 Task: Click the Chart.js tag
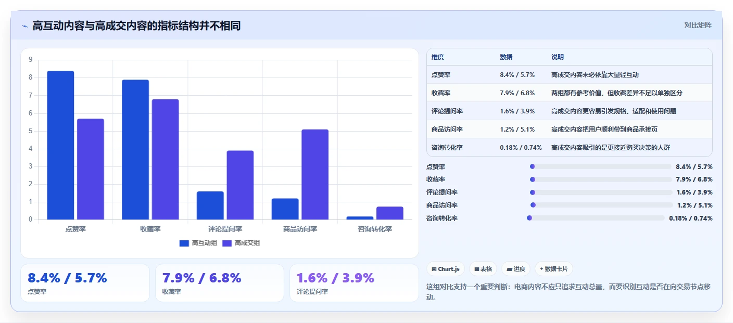[446, 269]
